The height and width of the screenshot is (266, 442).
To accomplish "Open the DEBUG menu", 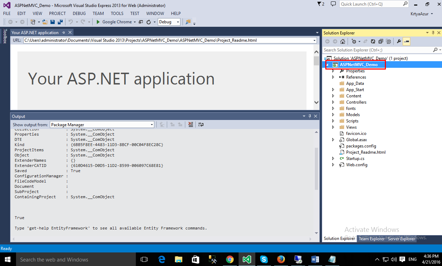I will [x=79, y=14].
